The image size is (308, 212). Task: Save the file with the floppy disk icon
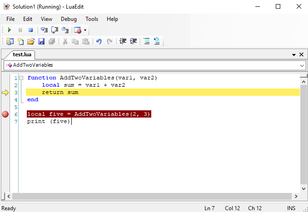click(x=41, y=41)
